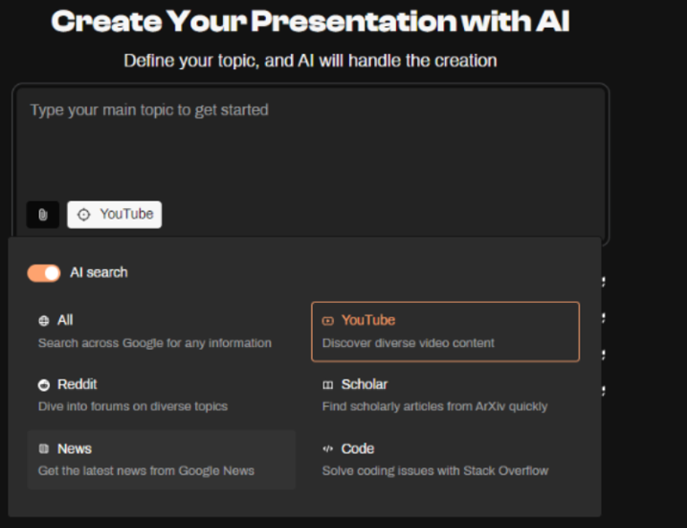Image resolution: width=687 pixels, height=528 pixels.
Task: Click 'Discover diverse video content' description
Action: [x=408, y=343]
